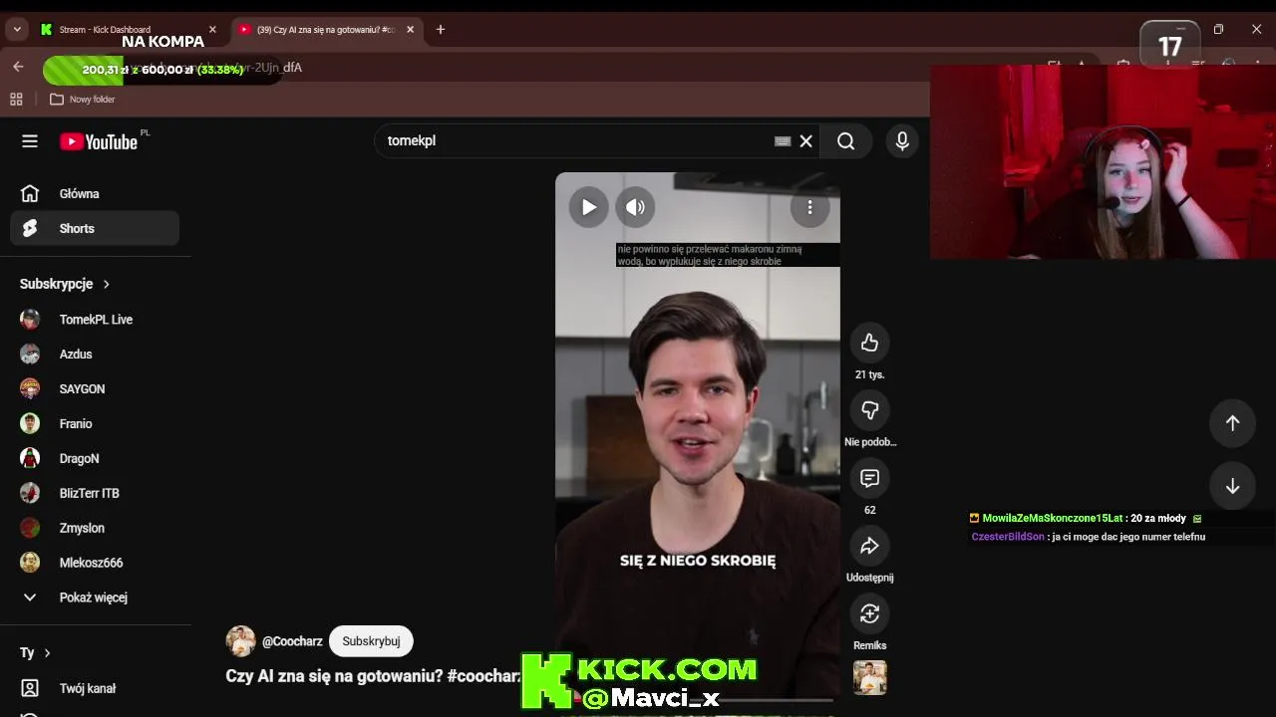1276x717 pixels.
Task: Open the @Coocharz channel name
Action: pos(291,641)
